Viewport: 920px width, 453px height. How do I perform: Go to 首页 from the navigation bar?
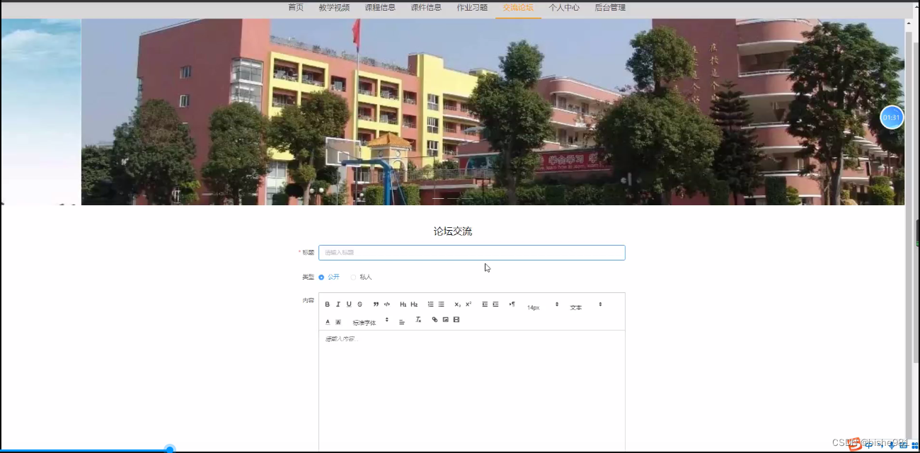294,8
